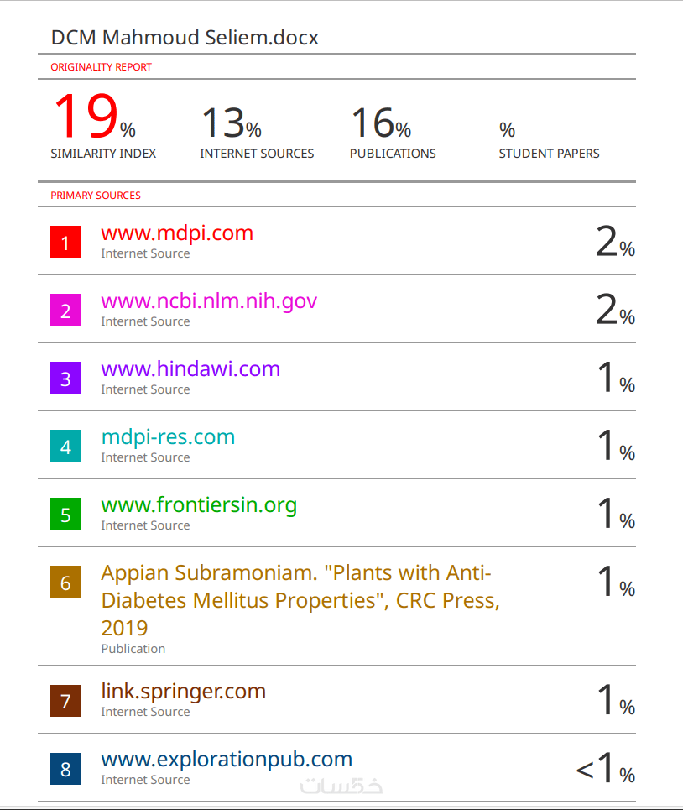Click the magenta number 2 source badge
Screen dimensions: 683x810
tap(65, 311)
